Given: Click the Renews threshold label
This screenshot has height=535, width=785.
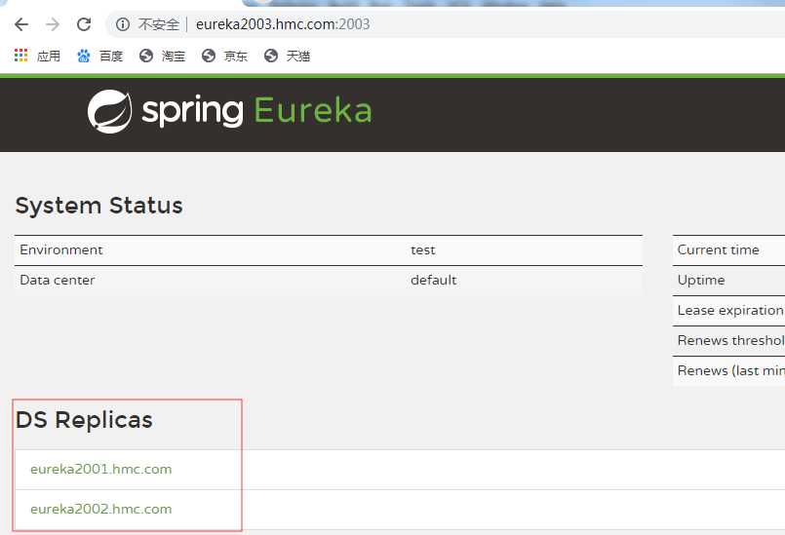Looking at the screenshot, I should point(731,340).
